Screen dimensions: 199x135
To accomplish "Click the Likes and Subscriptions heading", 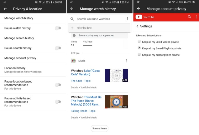I will tap(149, 36).
